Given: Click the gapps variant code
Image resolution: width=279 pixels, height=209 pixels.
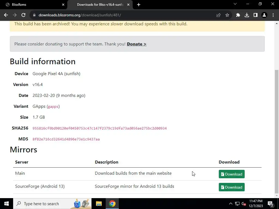Looking at the screenshot, I should point(53,106).
